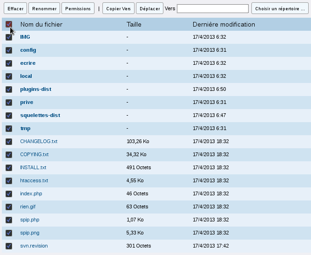311x255 pixels.
Task: Open the spip.png file link
Action: (x=30, y=233)
